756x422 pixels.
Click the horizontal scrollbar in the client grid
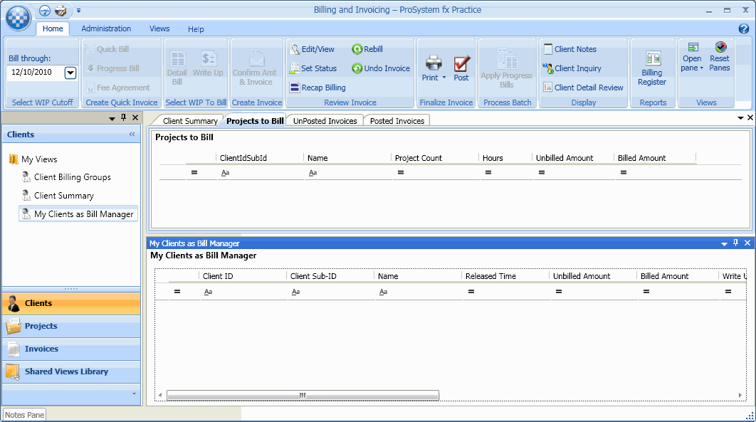point(301,394)
